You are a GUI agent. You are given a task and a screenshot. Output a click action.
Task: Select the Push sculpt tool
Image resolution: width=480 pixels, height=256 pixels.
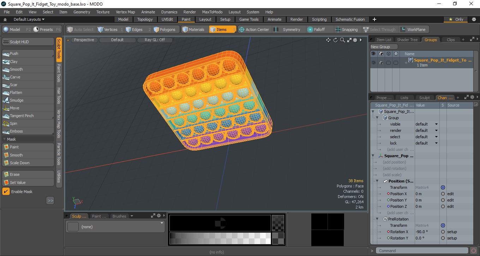coord(28,53)
